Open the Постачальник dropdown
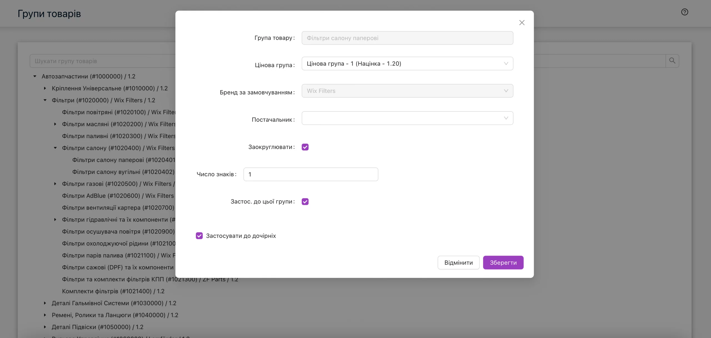The image size is (711, 338). click(407, 118)
